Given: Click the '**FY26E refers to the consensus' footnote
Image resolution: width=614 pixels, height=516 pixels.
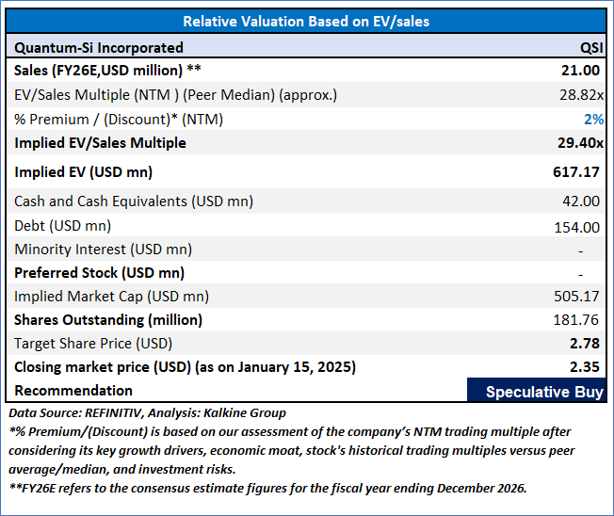Looking at the screenshot, I should tap(267, 488).
